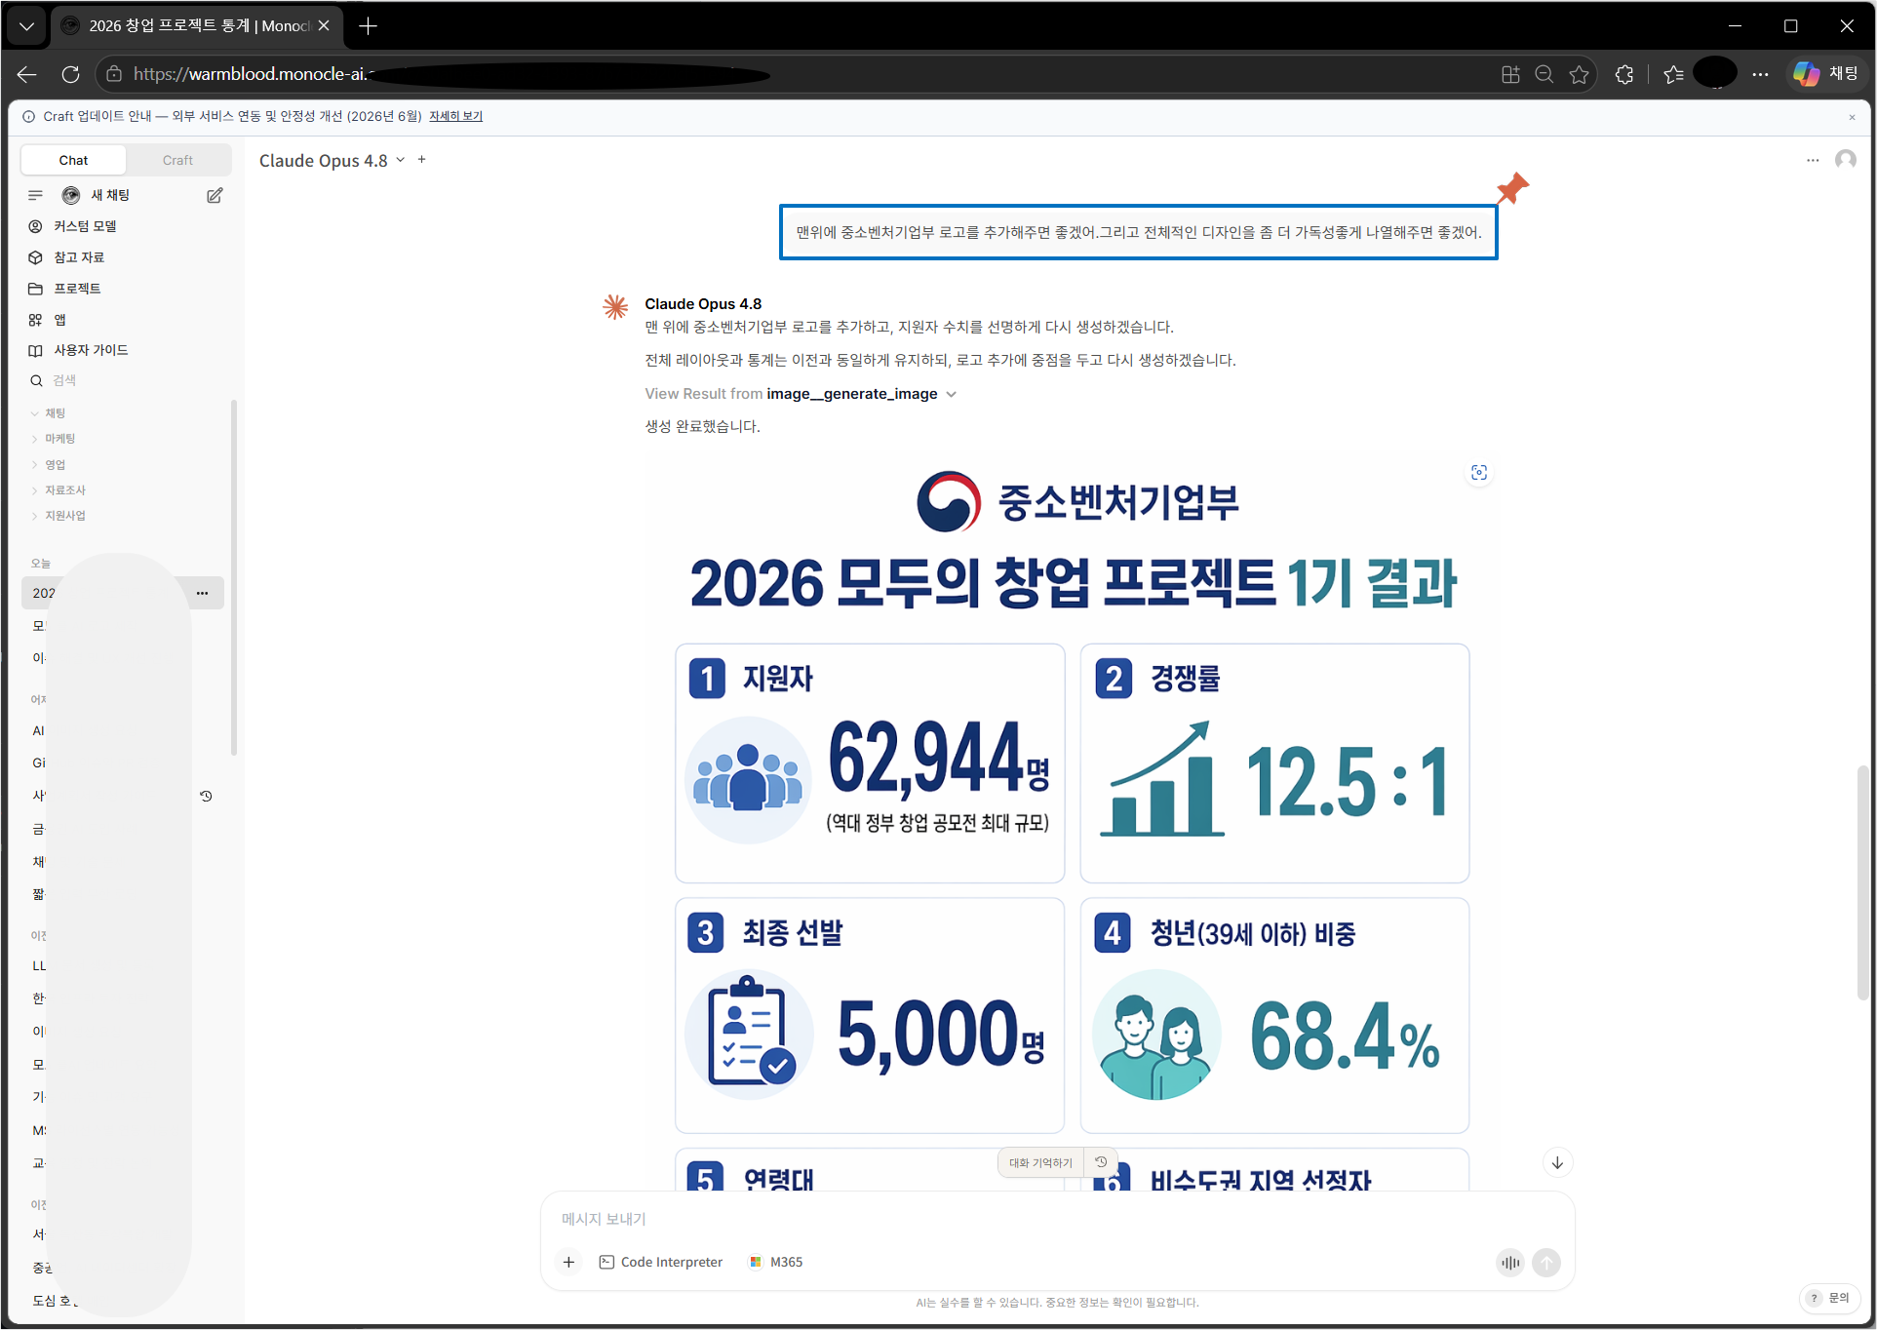
Task: Go back to the previous page
Action: pyautogui.click(x=27, y=74)
